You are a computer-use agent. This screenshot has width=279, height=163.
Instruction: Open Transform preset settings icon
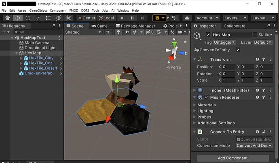(x=264, y=59)
